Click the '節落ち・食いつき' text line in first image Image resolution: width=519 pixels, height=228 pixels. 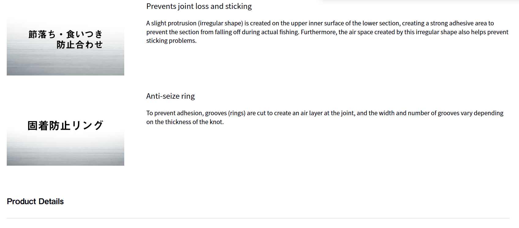[x=65, y=34]
